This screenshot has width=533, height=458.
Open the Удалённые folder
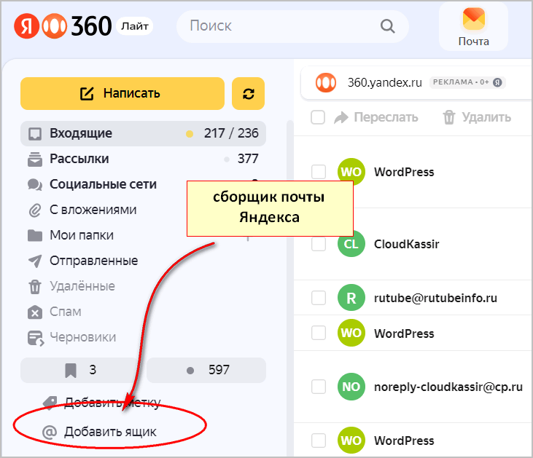(x=143, y=286)
